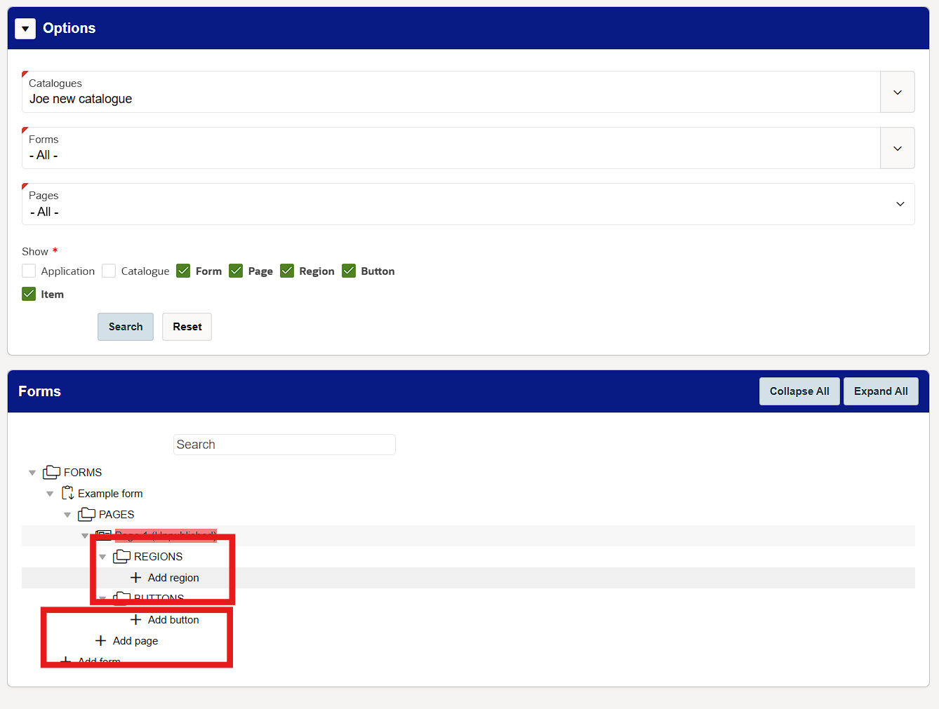Collapse the Options panel with its disclosure arrow
The height and width of the screenshot is (709, 939).
(25, 28)
